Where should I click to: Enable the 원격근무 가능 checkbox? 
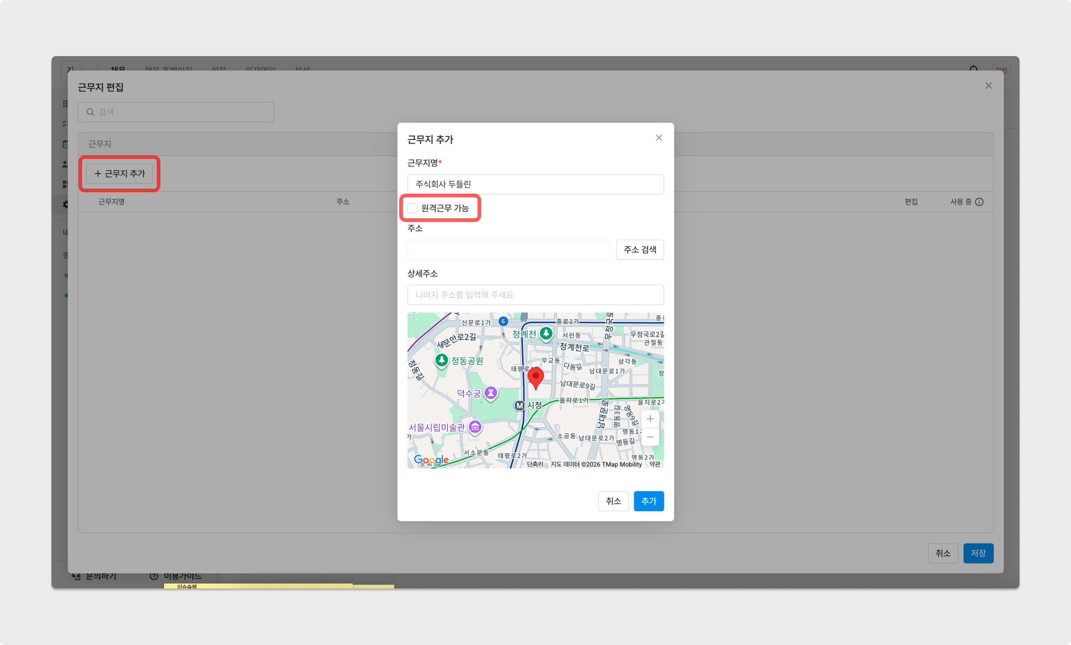413,208
